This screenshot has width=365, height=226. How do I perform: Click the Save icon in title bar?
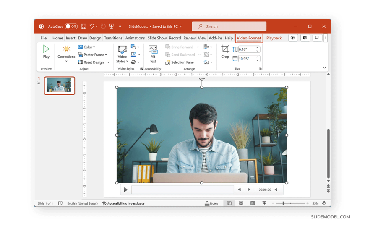83,26
